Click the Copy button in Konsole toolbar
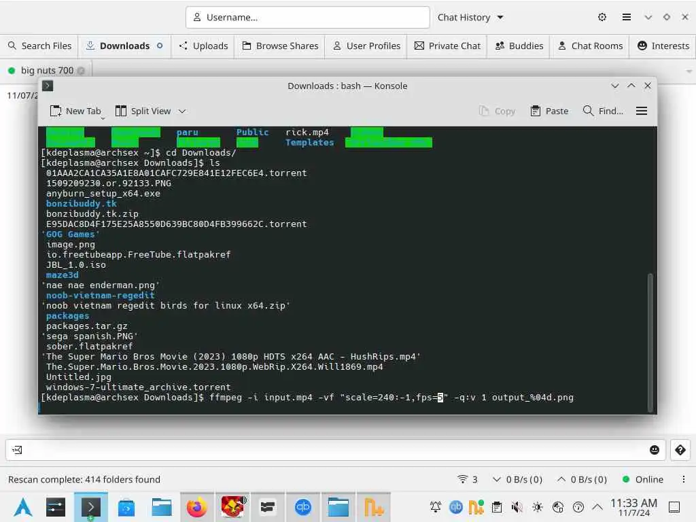Screen dimensions: 696x522 point(497,111)
